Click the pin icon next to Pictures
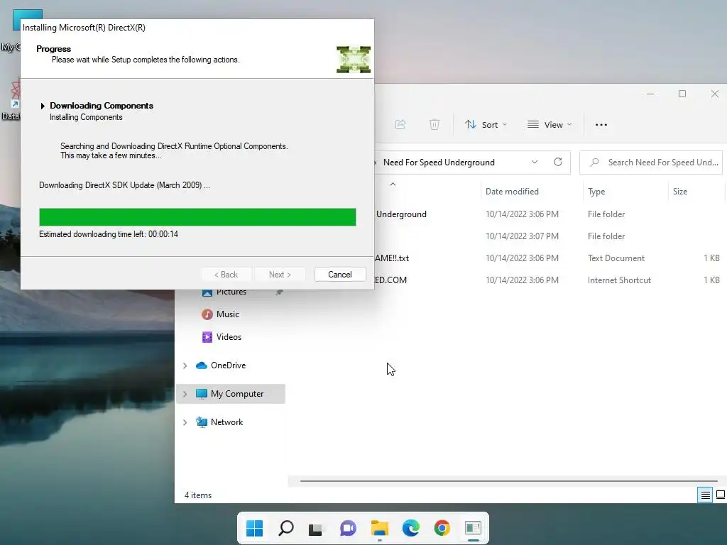This screenshot has width=727, height=545. click(x=279, y=292)
